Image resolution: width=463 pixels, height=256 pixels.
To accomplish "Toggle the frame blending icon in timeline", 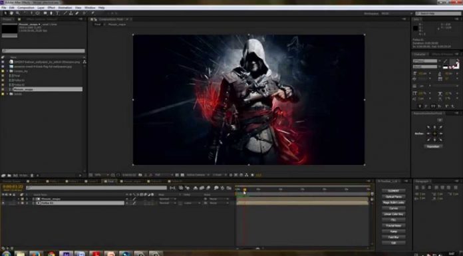I will 202,188.
